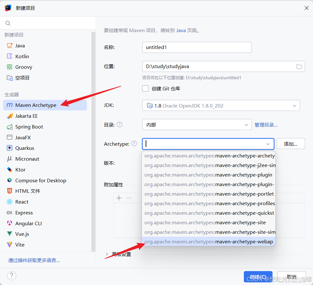313x285 pixels.
Task: Follow the Java page link
Action: (181, 31)
